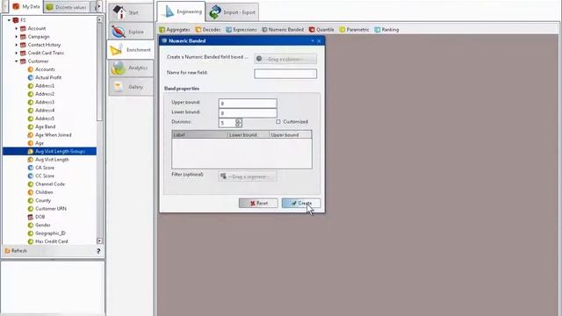Click the Name for new field input
Image resolution: width=562 pixels, height=316 pixels.
(x=285, y=74)
